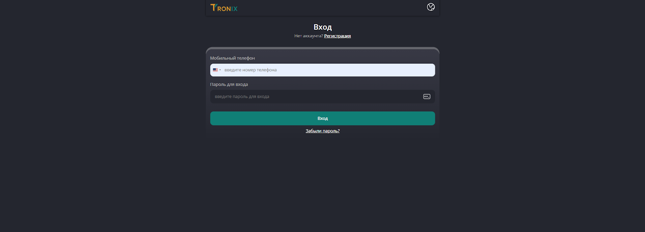
Task: Click the Пароль для входа label
Action: pyautogui.click(x=229, y=84)
